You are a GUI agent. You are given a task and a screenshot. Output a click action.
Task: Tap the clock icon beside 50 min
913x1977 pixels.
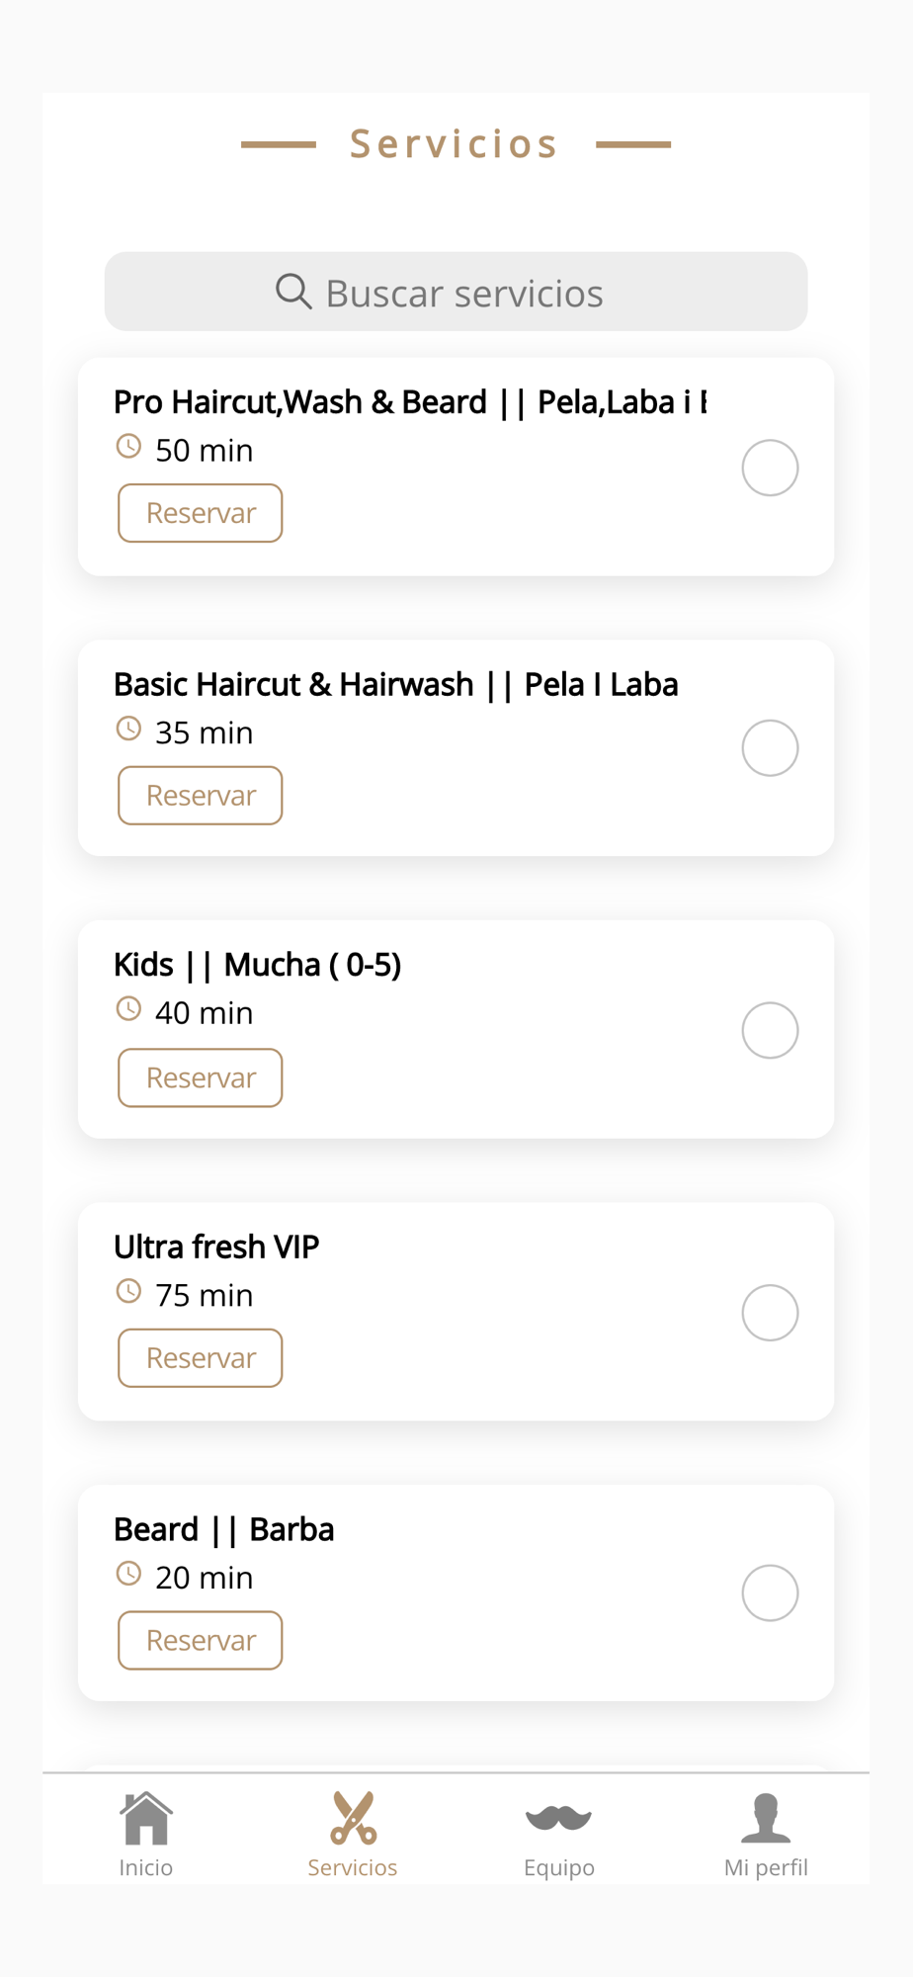pyautogui.click(x=128, y=446)
